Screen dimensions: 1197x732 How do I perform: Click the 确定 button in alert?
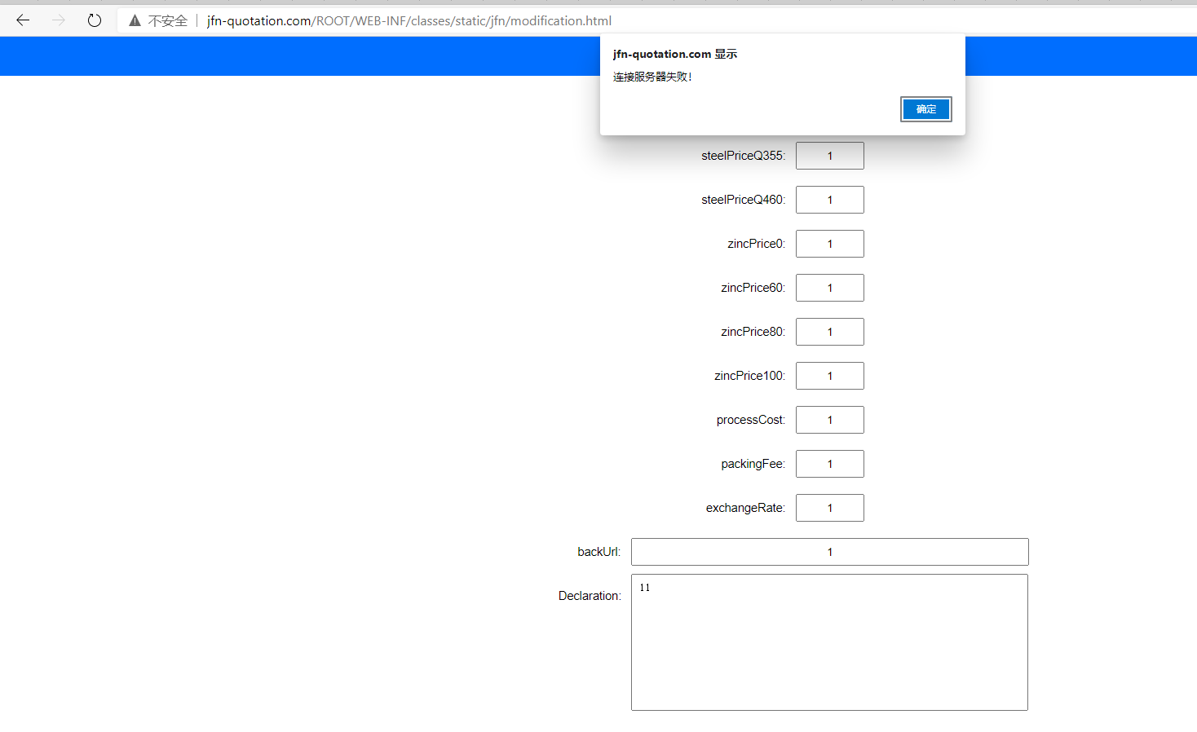click(x=925, y=109)
